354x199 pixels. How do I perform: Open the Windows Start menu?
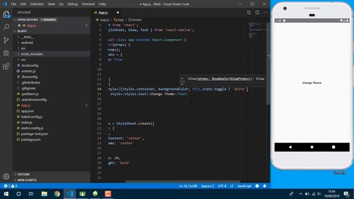tap(6, 194)
